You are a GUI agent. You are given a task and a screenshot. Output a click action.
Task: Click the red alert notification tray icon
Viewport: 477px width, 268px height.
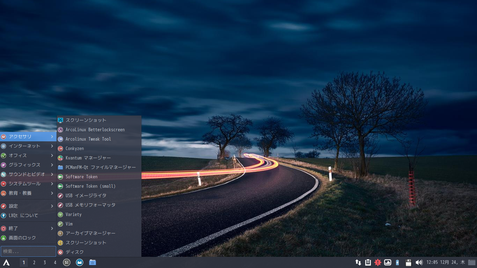377,262
